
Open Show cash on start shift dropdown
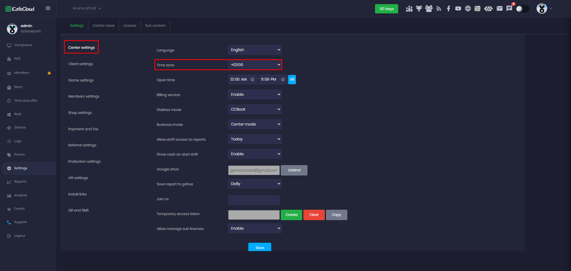click(255, 154)
